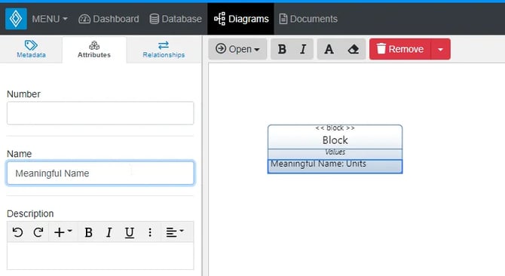Image resolution: width=505 pixels, height=276 pixels.
Task: Select the Values compartment header
Action: pyautogui.click(x=335, y=152)
